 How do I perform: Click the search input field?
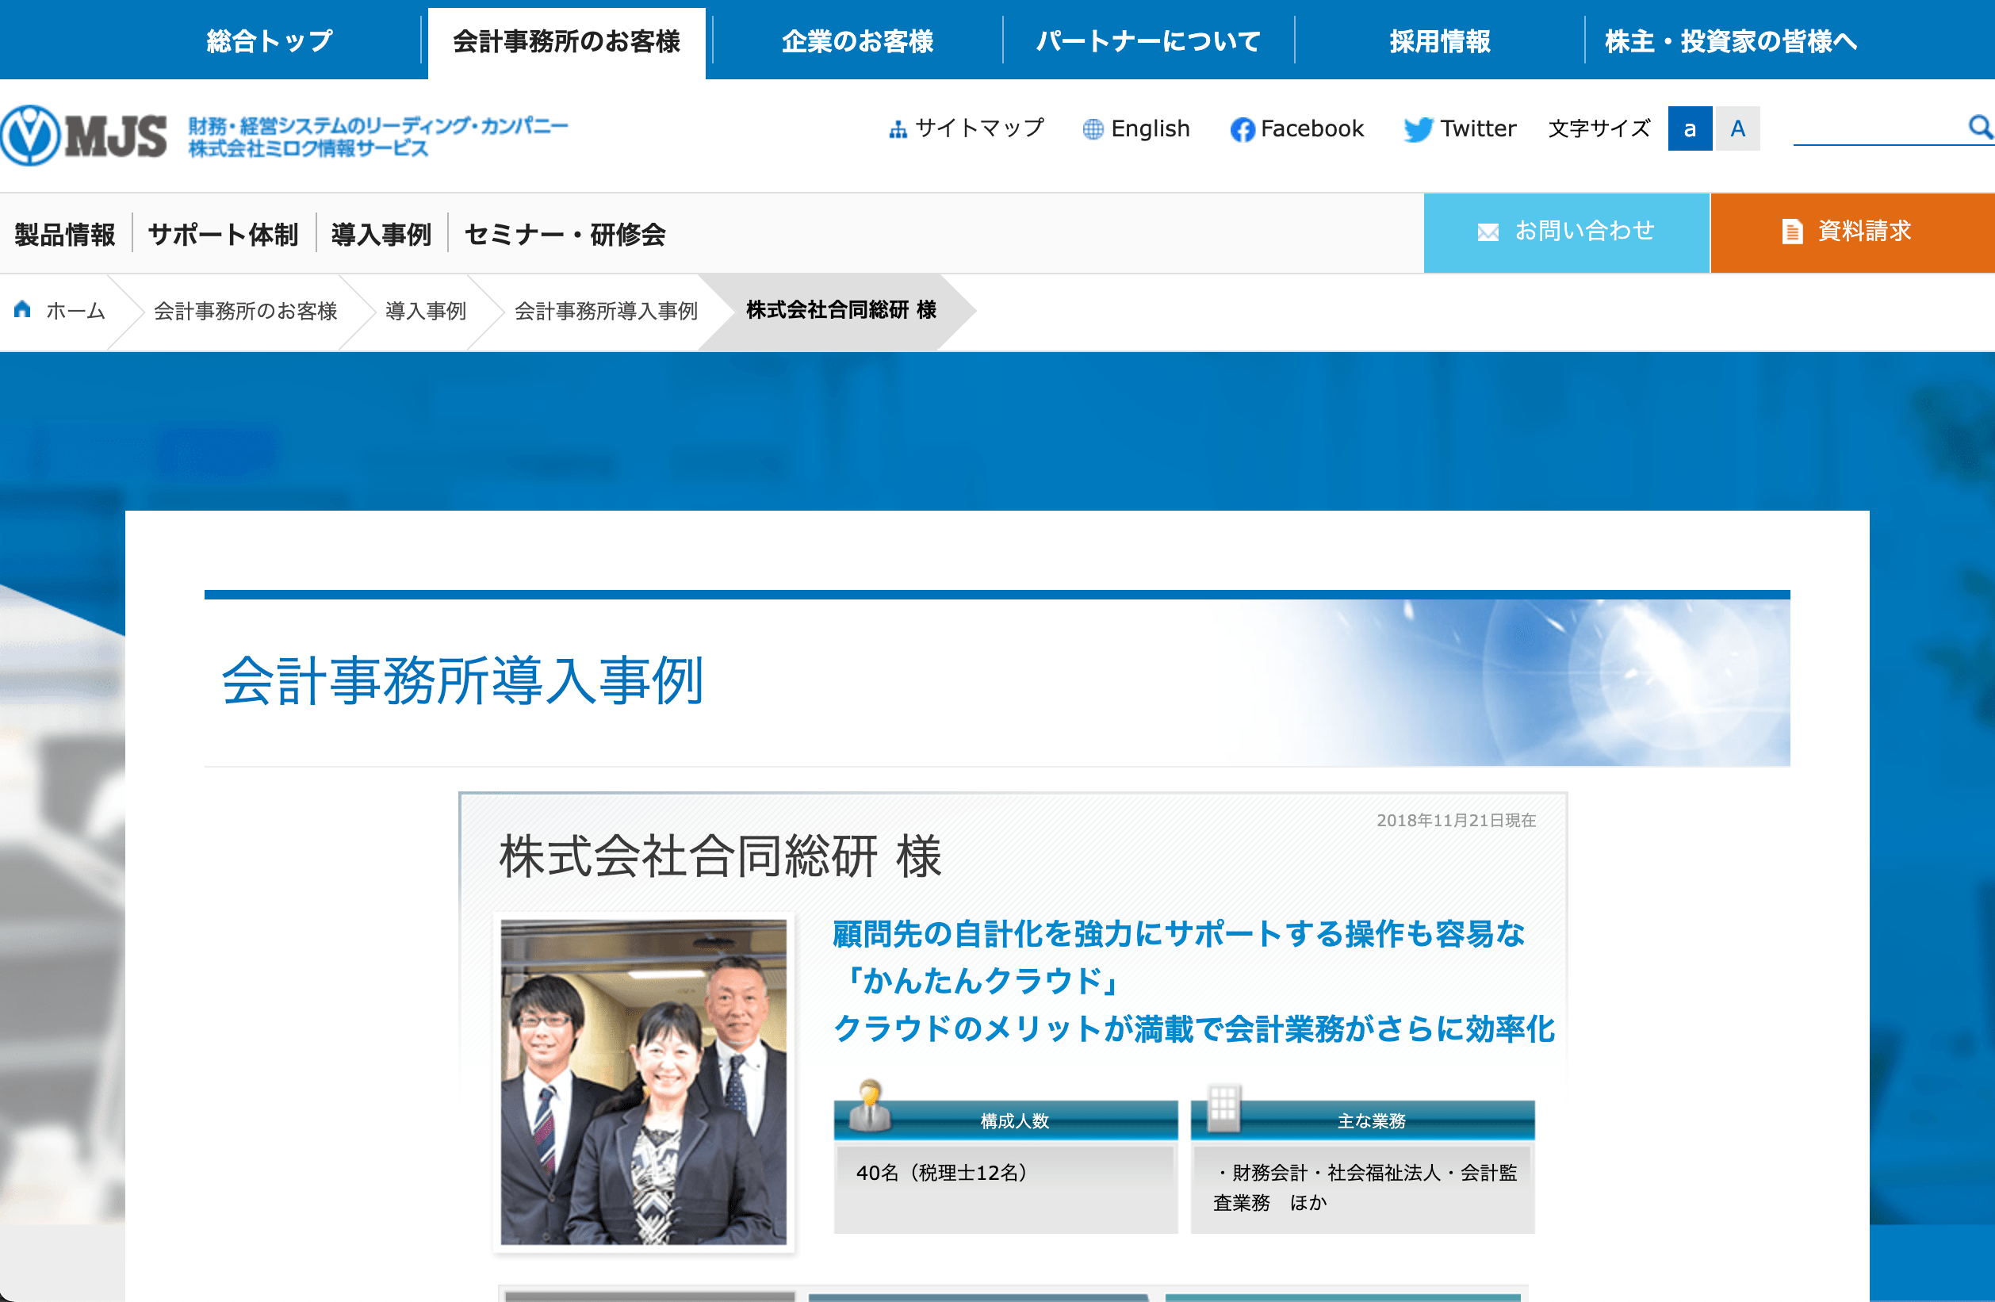(1878, 128)
